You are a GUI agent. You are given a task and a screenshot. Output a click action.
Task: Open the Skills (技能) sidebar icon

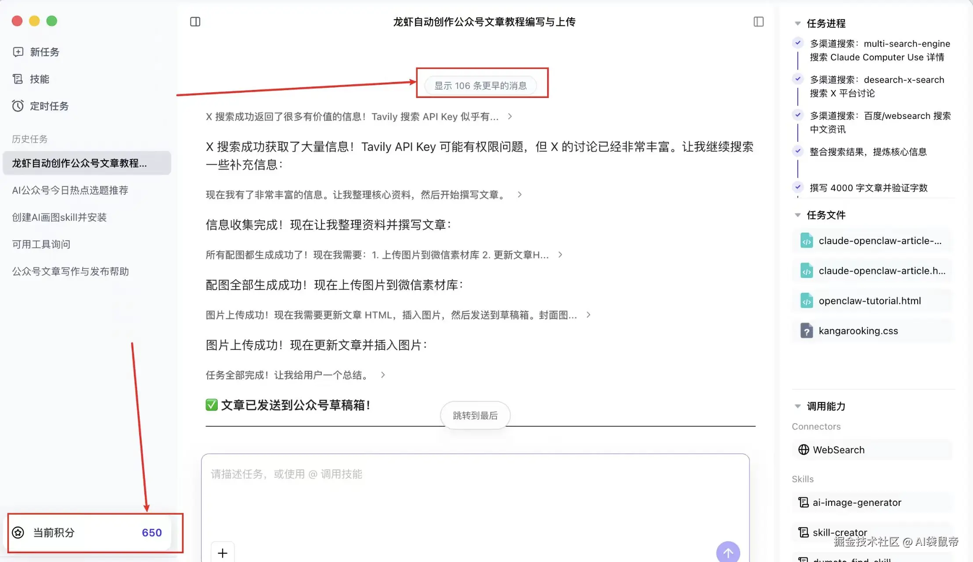(18, 79)
